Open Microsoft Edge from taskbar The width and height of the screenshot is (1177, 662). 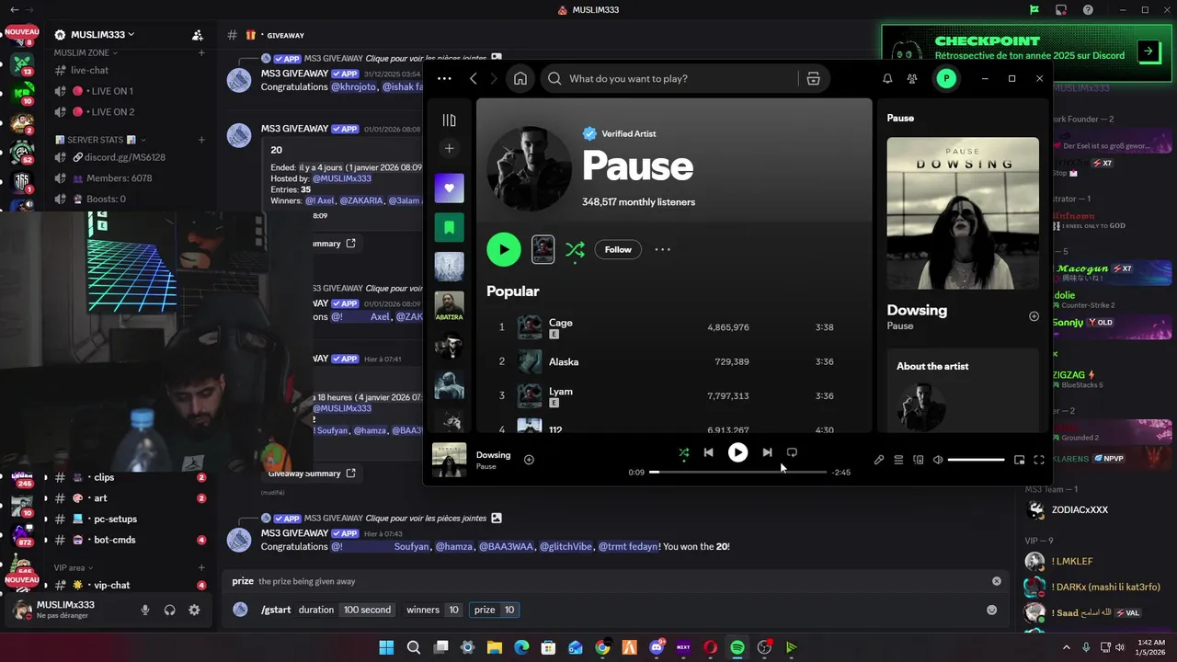521,647
